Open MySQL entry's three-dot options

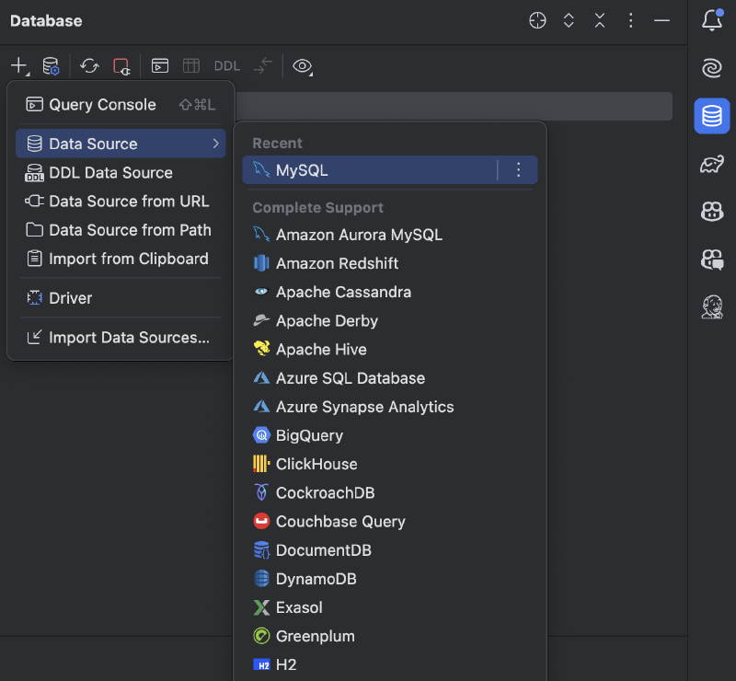click(x=518, y=169)
